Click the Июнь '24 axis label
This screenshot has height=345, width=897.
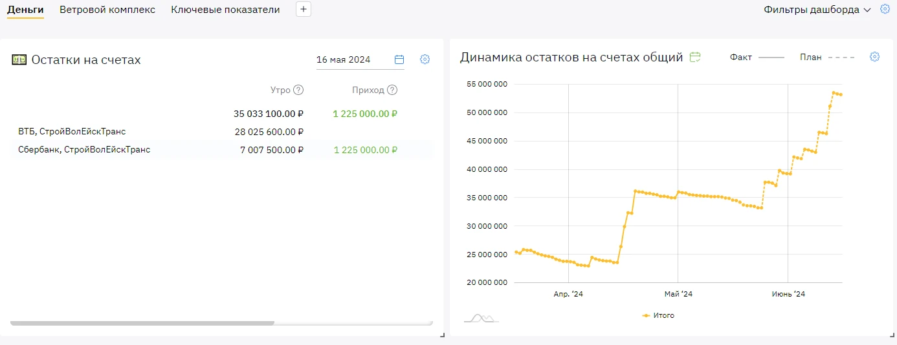788,294
